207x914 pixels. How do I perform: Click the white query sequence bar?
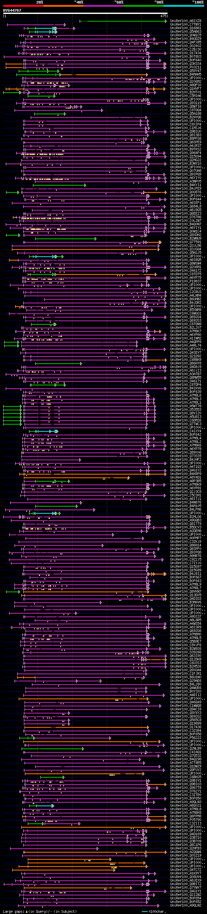coord(85,13)
